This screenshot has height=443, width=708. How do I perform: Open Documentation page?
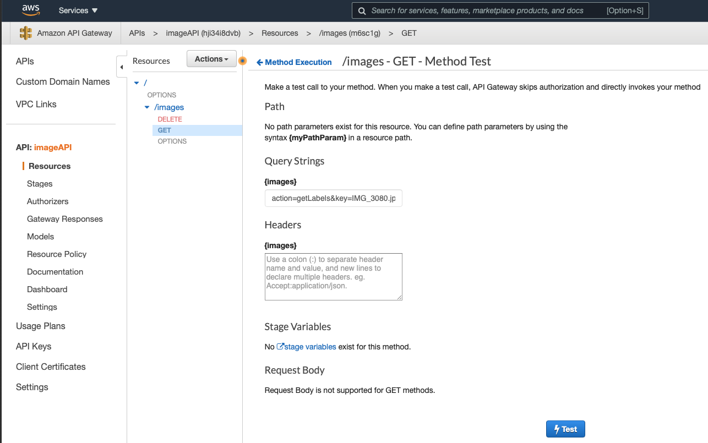[x=55, y=272]
